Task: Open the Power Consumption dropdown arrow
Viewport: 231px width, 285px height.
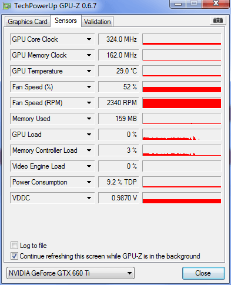Action: (89, 182)
